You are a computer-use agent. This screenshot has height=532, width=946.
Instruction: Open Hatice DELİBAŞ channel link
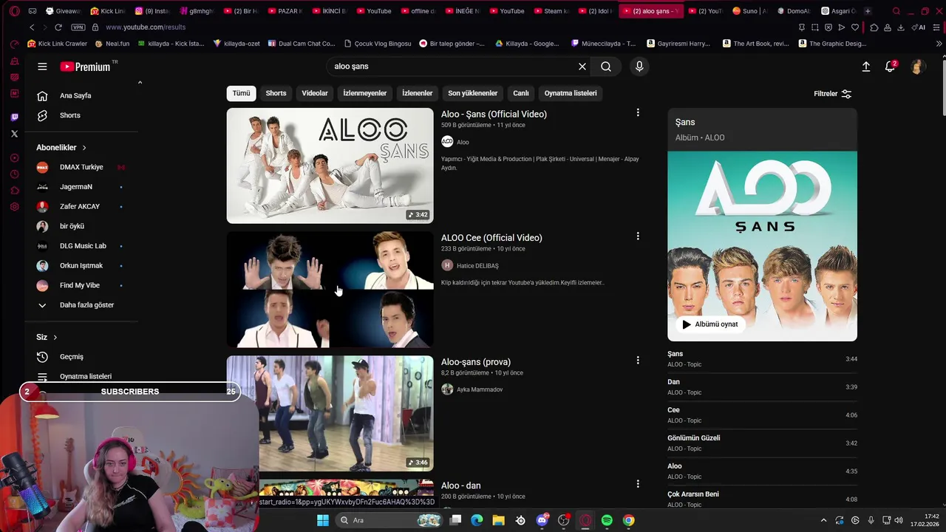(477, 266)
